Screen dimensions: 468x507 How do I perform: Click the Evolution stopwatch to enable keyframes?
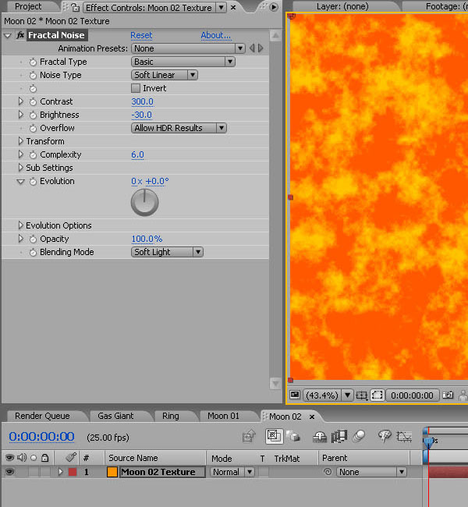pyautogui.click(x=33, y=181)
